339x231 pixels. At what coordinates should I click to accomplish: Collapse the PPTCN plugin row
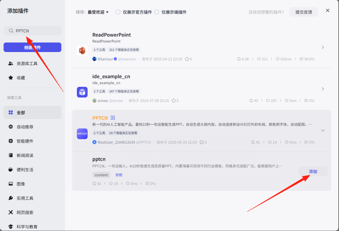pos(323,130)
